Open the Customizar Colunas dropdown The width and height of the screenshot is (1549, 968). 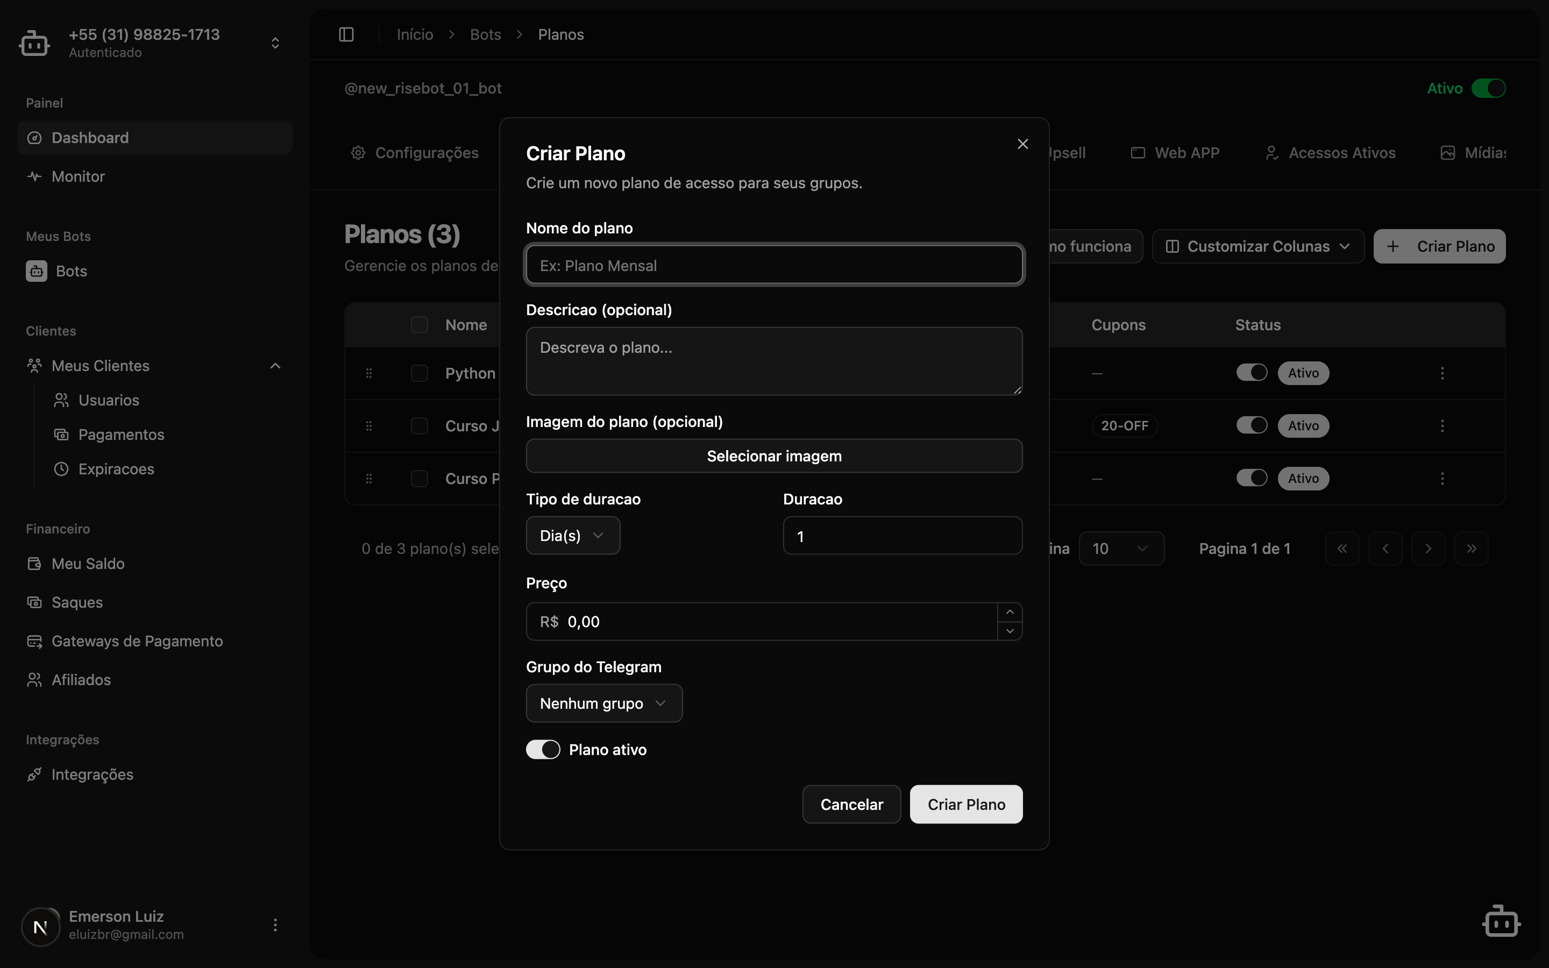point(1258,246)
